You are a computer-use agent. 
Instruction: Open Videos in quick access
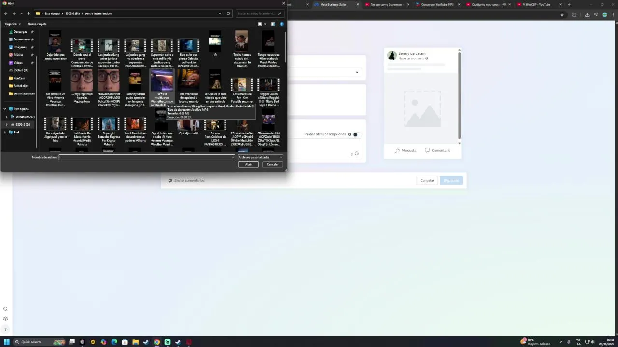[18, 63]
